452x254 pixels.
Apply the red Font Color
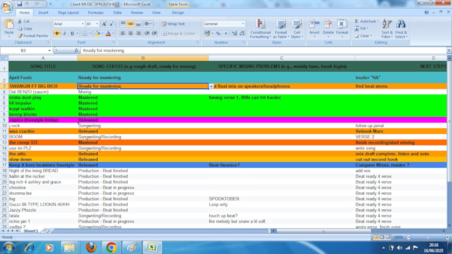click(108, 33)
